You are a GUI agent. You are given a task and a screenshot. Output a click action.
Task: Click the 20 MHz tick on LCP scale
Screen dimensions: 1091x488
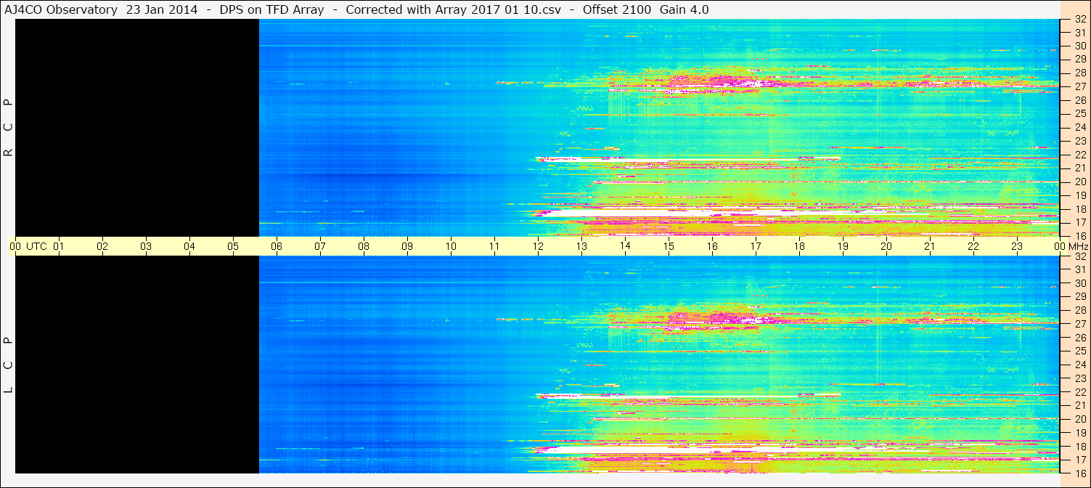[1079, 419]
